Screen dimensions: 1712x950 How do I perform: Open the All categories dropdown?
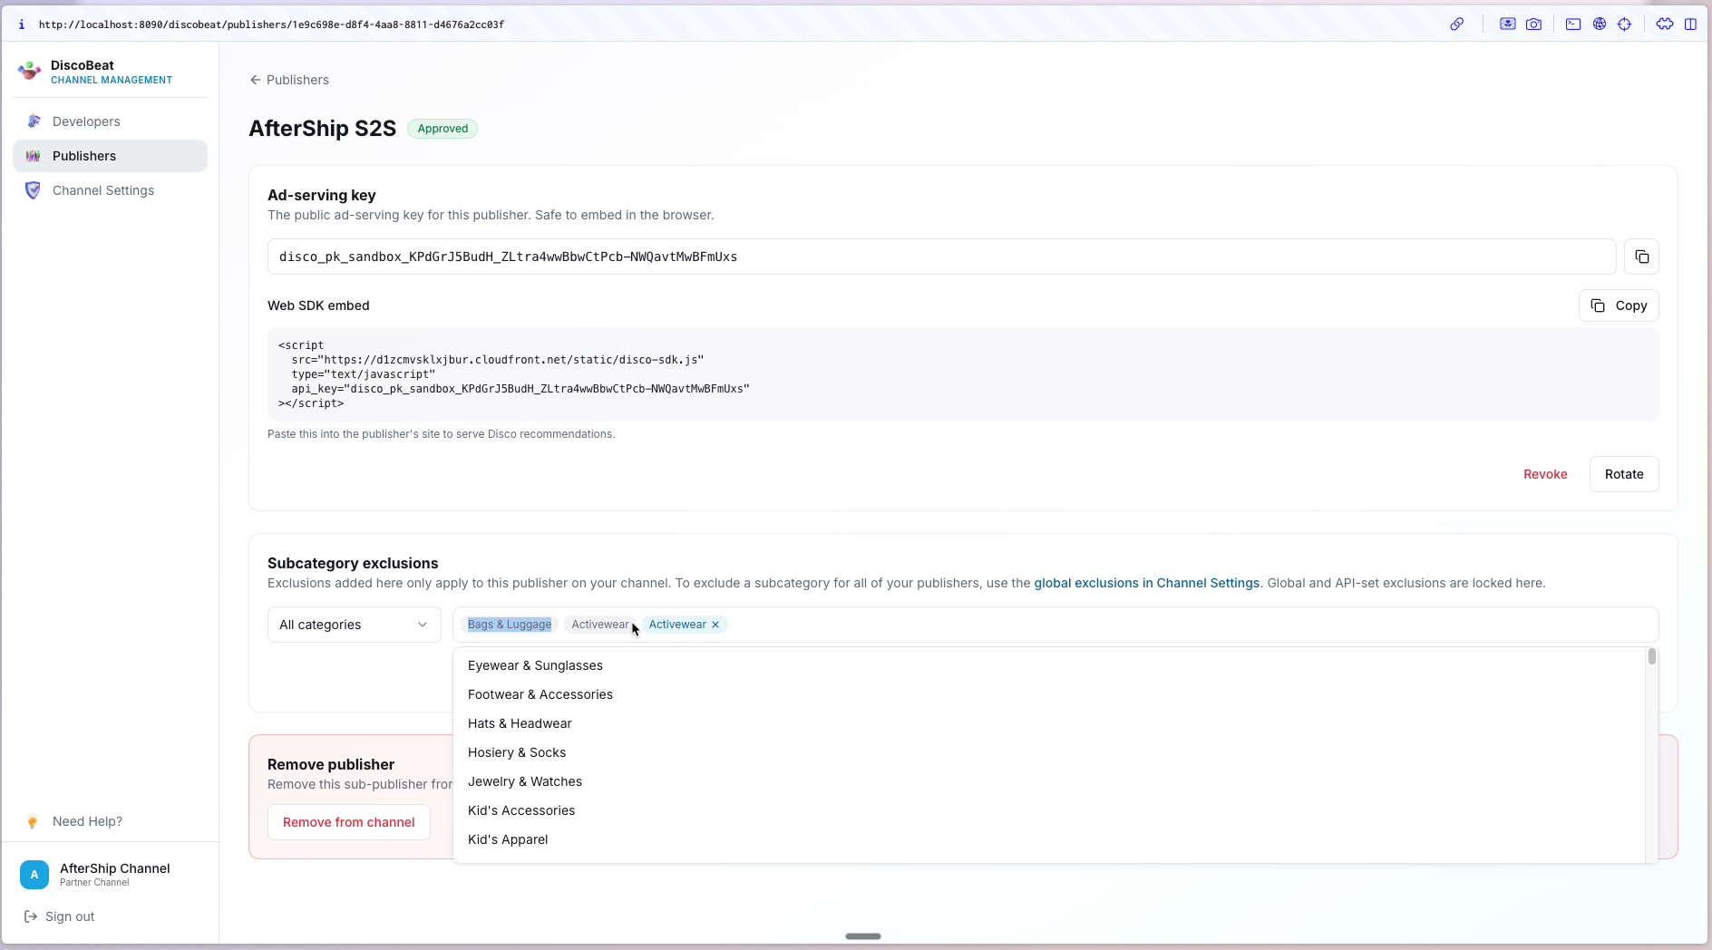(x=355, y=625)
